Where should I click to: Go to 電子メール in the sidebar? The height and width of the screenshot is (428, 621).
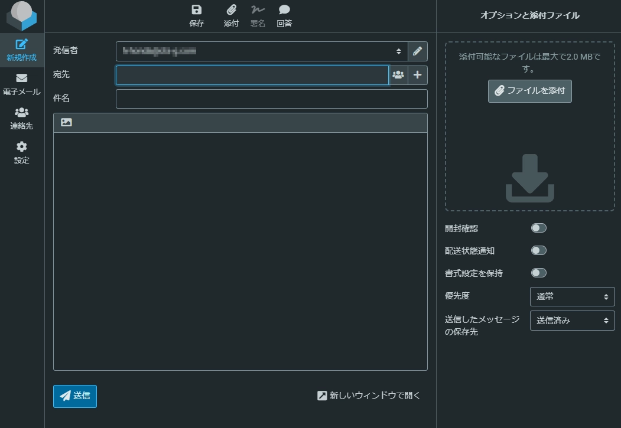pos(22,84)
